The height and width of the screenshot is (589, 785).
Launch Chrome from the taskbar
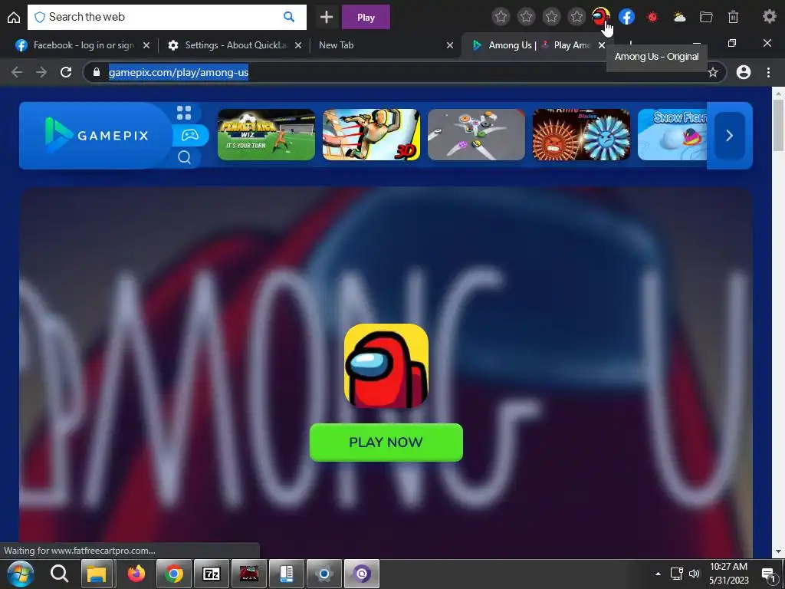click(x=174, y=574)
